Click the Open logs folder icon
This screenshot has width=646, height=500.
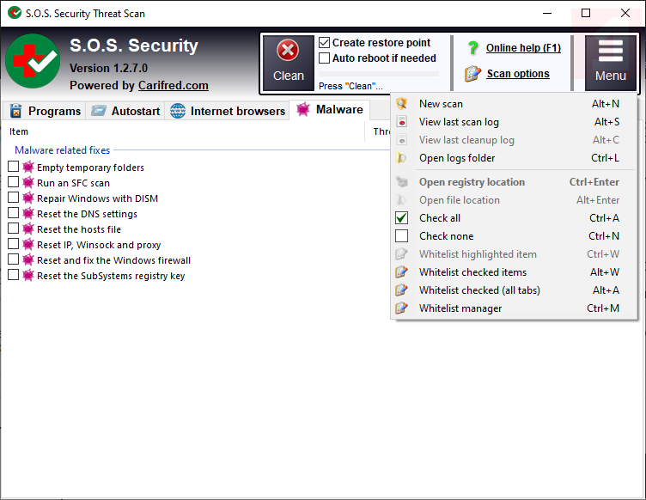401,158
